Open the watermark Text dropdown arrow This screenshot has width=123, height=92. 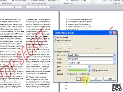(x=115, y=59)
